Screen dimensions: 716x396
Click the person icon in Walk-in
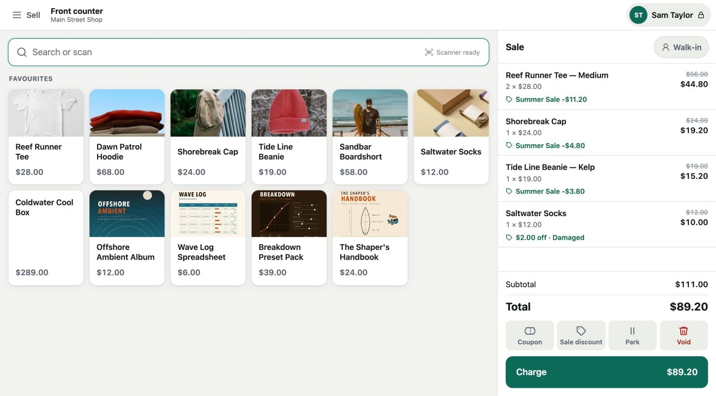(x=665, y=47)
